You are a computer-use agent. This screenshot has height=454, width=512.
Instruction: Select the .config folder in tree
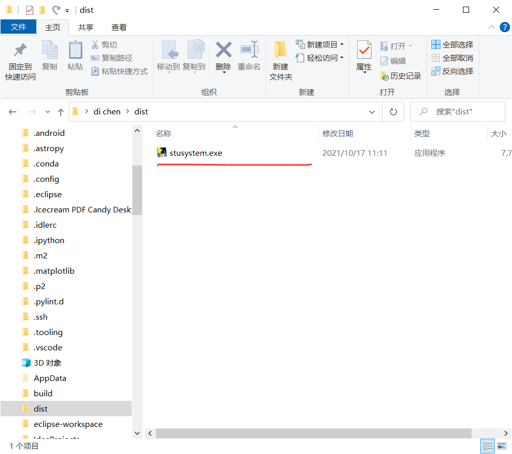[46, 179]
